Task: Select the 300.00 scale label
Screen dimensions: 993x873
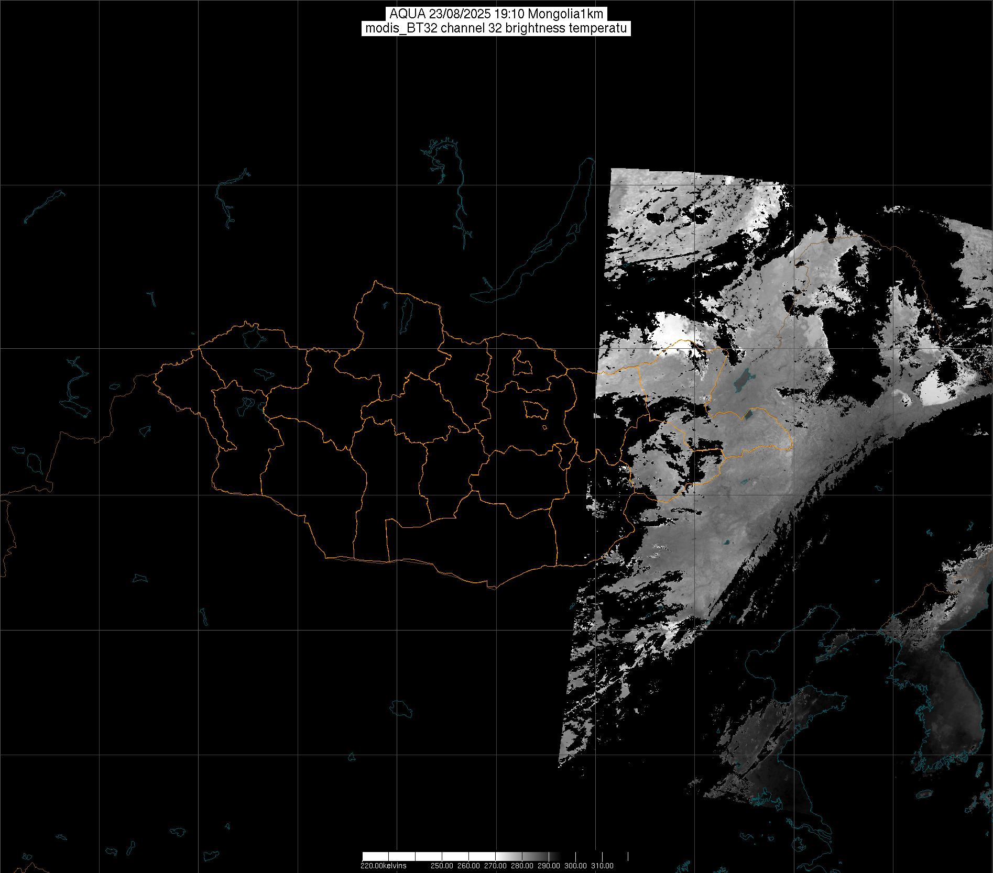Action: click(x=576, y=866)
